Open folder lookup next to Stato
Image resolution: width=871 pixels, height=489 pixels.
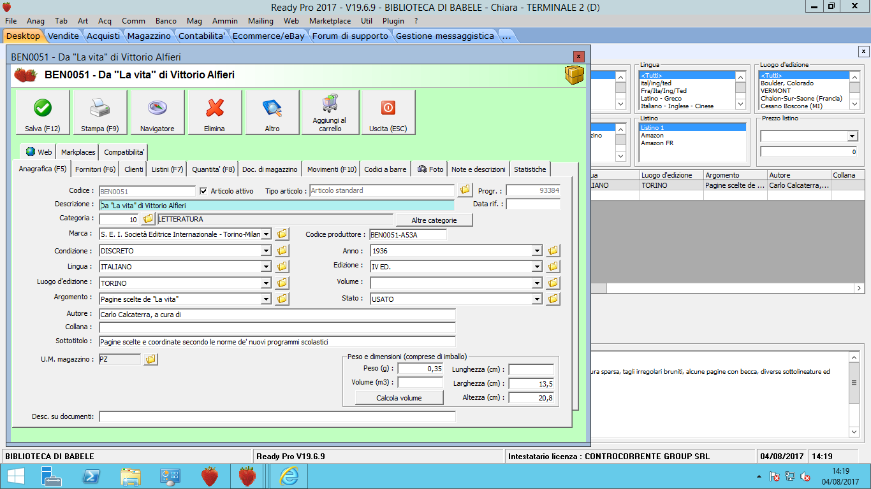[553, 299]
